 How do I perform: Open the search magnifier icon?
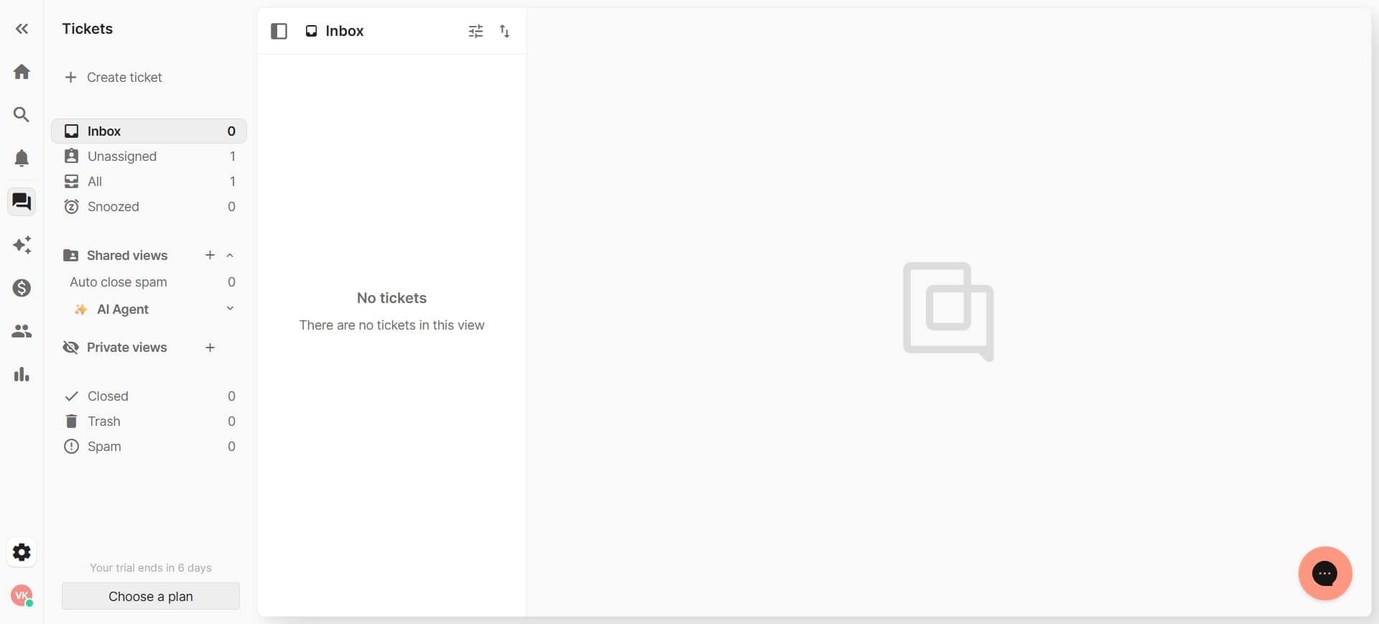click(x=22, y=115)
